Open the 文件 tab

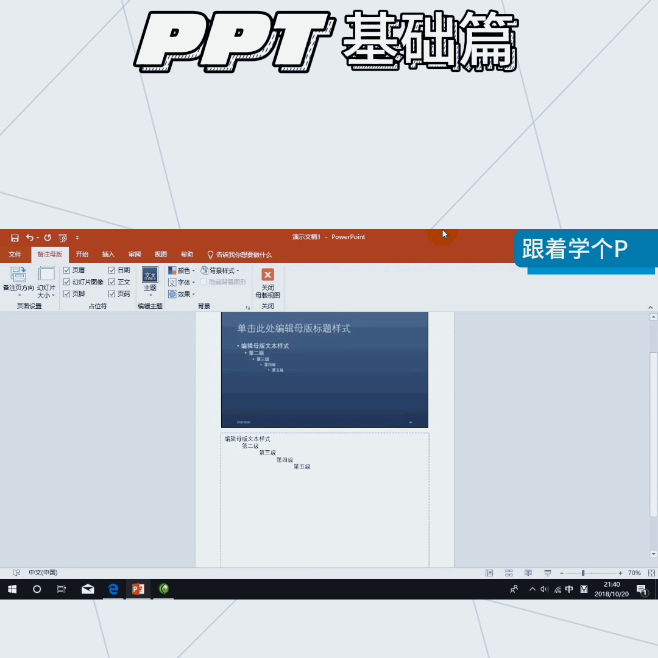(x=15, y=254)
